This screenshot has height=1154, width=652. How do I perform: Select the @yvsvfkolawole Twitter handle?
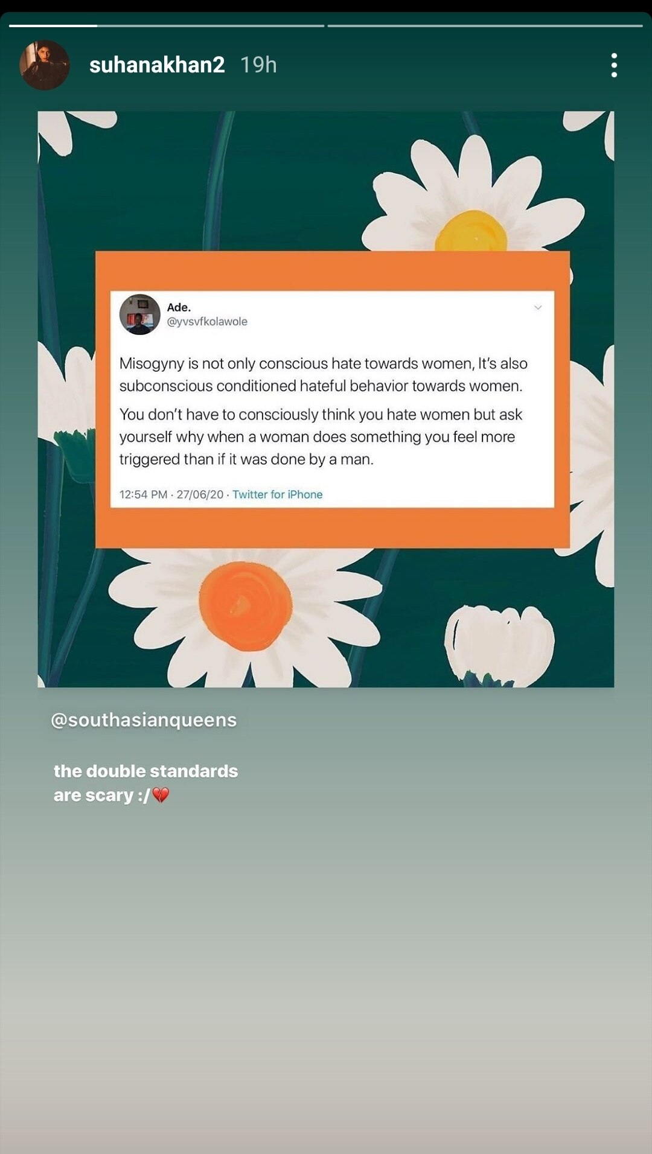point(207,322)
